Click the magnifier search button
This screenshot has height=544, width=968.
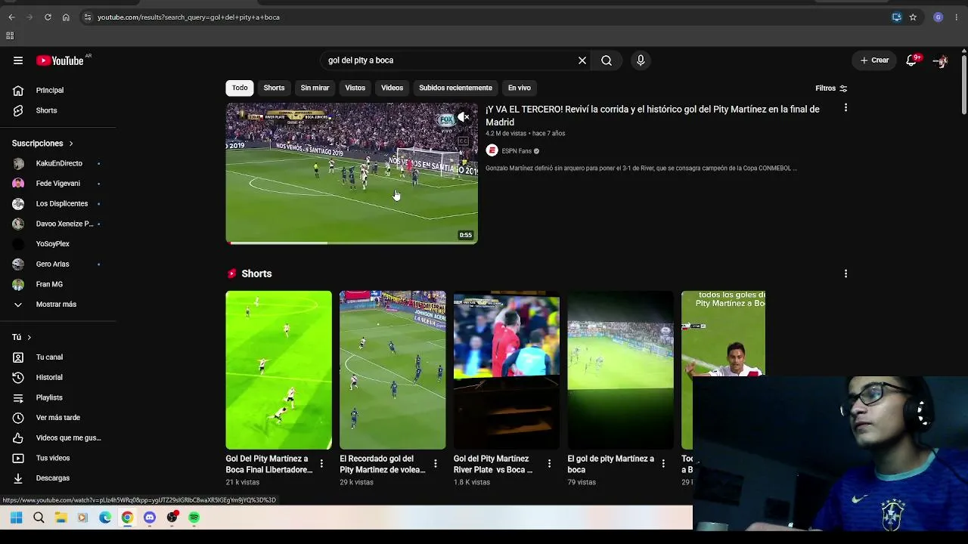pos(607,60)
